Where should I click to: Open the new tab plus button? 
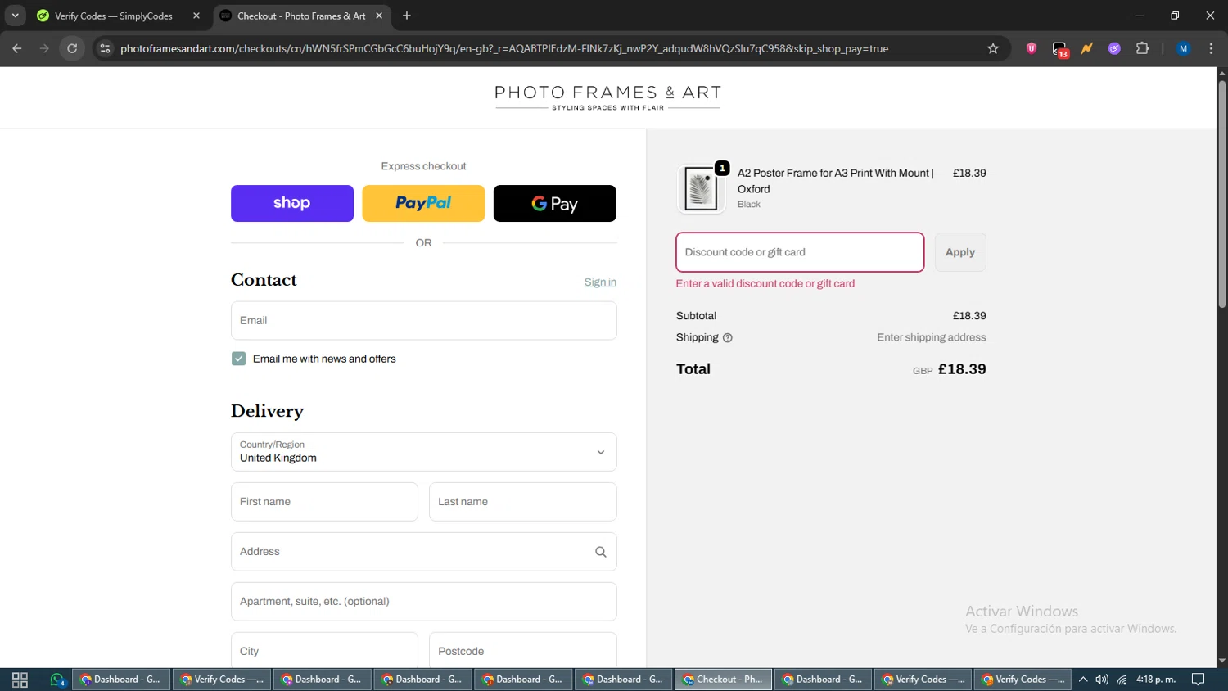pos(407,16)
